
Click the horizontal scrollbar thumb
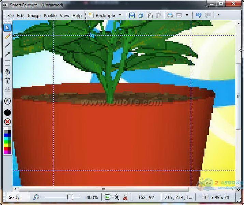[104, 189]
